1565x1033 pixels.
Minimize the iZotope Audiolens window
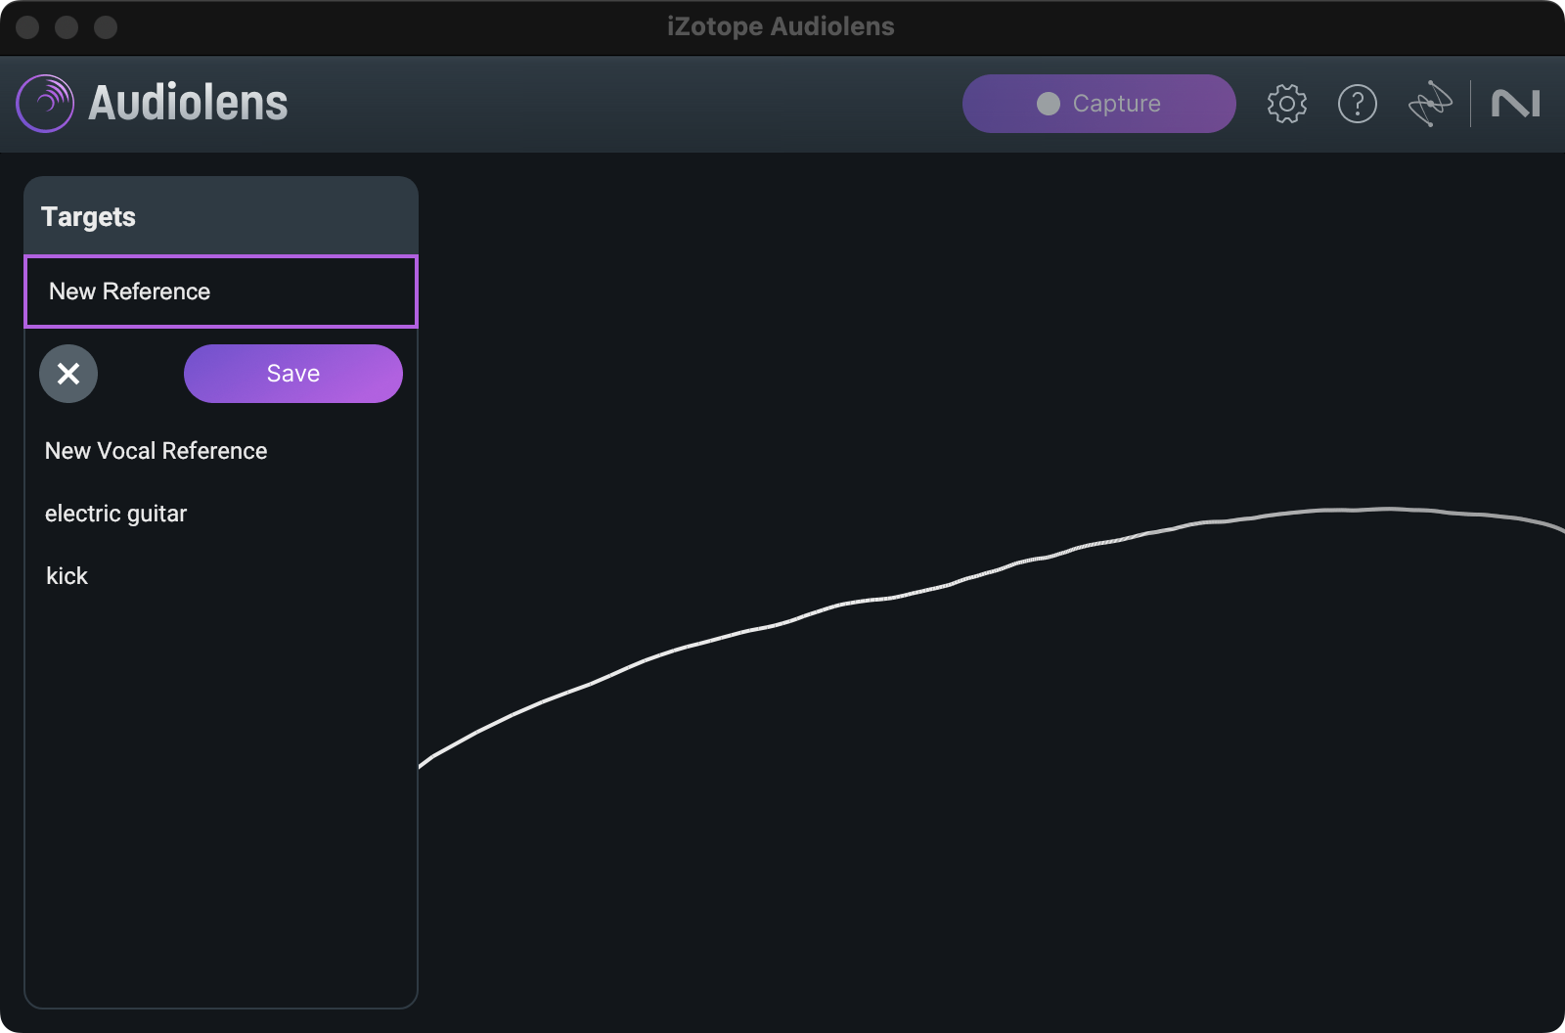click(67, 27)
